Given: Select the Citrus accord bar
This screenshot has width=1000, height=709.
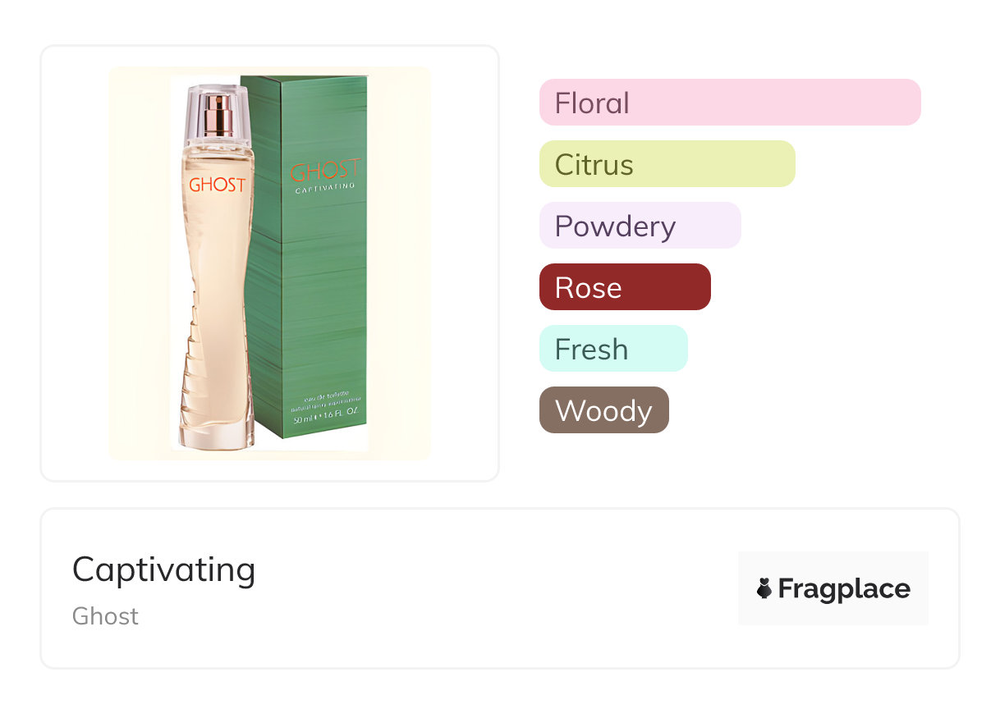Looking at the screenshot, I should (x=667, y=164).
